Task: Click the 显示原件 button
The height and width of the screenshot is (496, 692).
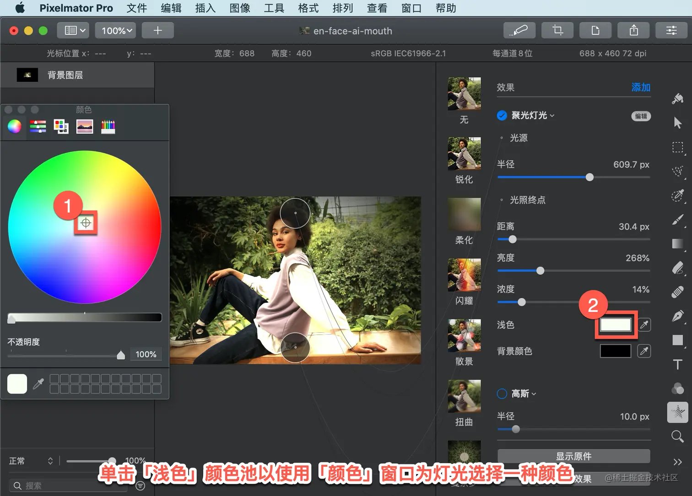Action: (x=574, y=456)
